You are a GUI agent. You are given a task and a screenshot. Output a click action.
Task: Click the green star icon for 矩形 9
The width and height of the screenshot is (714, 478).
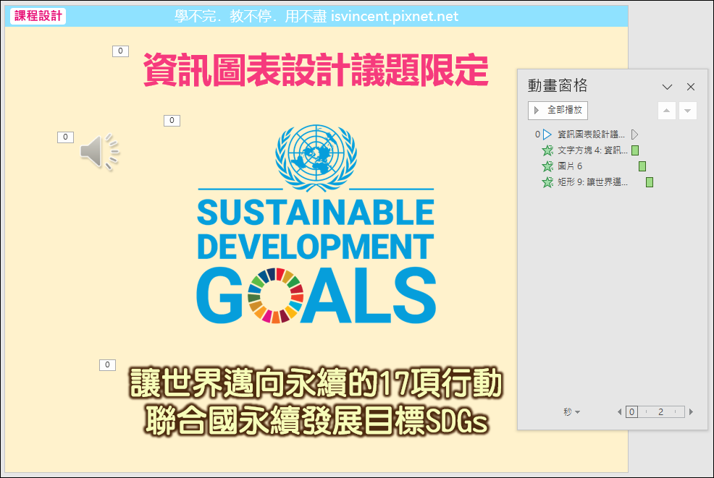[547, 182]
